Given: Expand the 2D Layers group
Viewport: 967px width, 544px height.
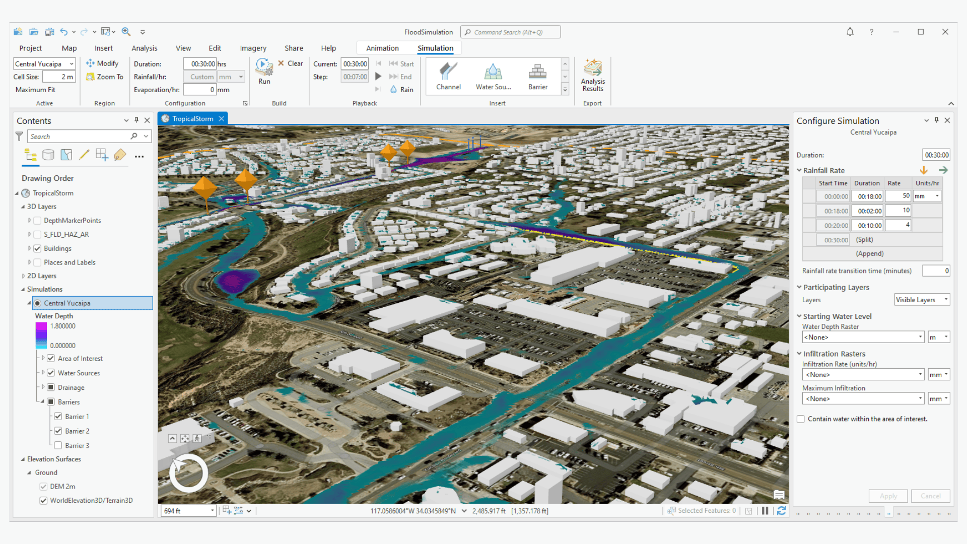Looking at the screenshot, I should coord(23,276).
